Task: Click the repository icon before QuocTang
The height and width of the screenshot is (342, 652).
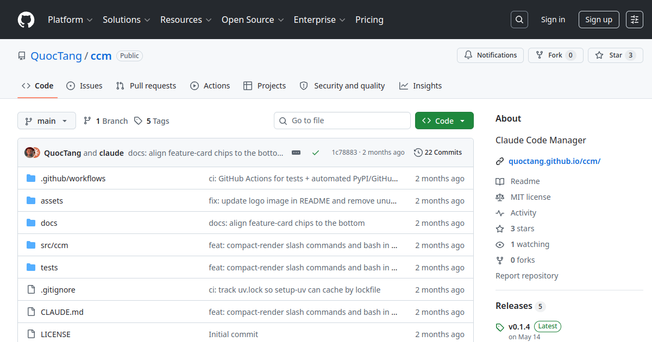Action: coord(22,56)
